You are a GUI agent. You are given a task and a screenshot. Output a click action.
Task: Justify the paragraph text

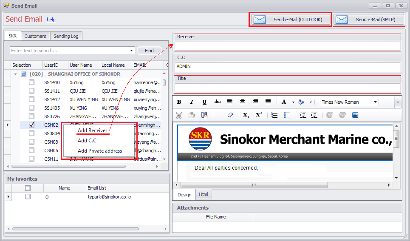pos(268,102)
